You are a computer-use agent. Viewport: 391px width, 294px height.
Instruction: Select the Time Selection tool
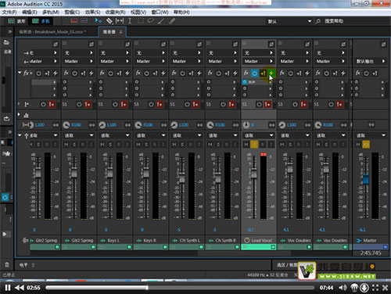(130, 21)
